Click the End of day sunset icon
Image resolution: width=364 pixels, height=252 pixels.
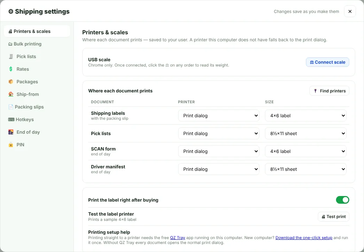click(11, 132)
